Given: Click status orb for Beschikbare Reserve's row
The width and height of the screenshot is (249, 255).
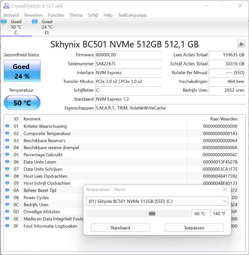Looking at the screenshot, I should pyautogui.click(x=7, y=140).
